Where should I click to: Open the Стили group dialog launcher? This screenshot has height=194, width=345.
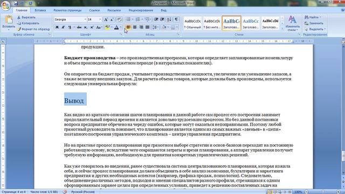[x=299, y=34]
